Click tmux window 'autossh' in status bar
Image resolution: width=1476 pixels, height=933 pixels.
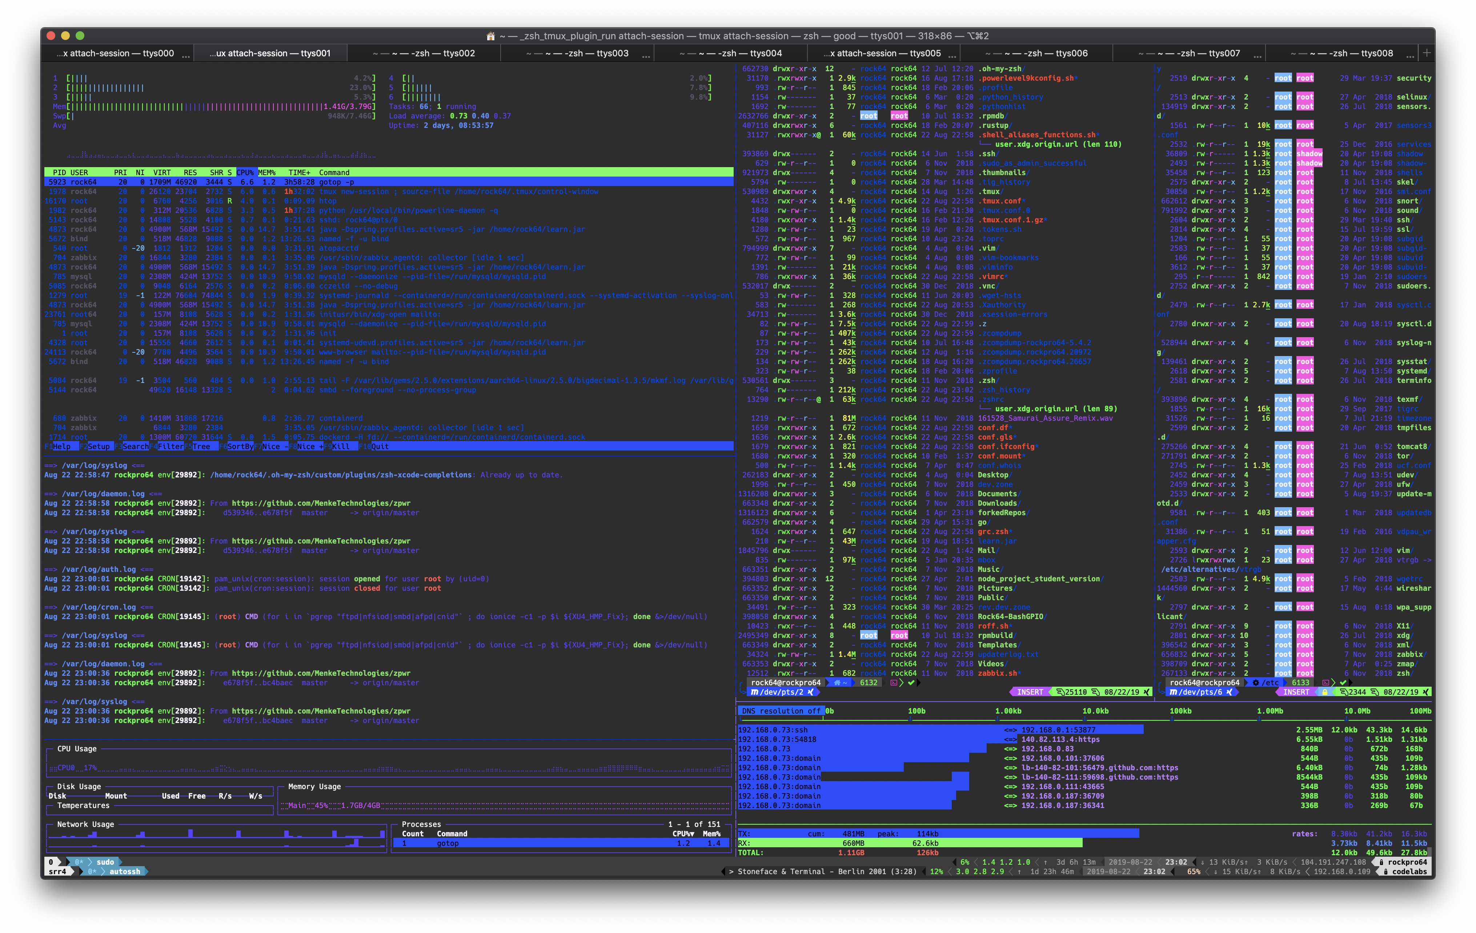(x=125, y=872)
